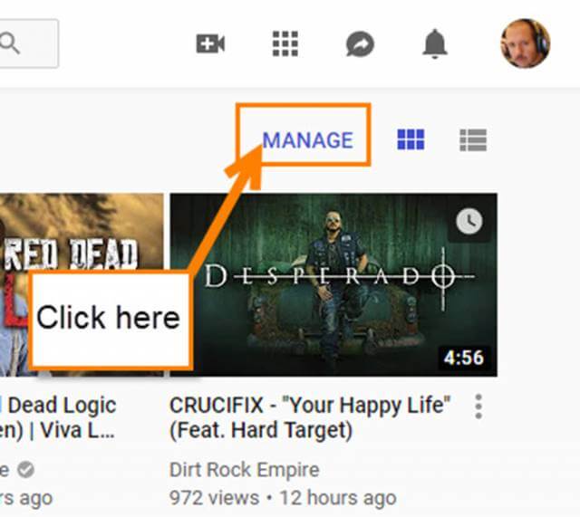This screenshot has height=517, width=580.
Task: Open the messages share bubble icon
Action: [360, 44]
